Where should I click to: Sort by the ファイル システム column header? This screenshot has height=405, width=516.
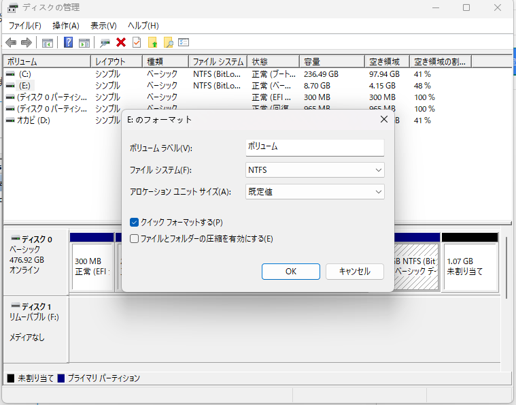tap(218, 62)
